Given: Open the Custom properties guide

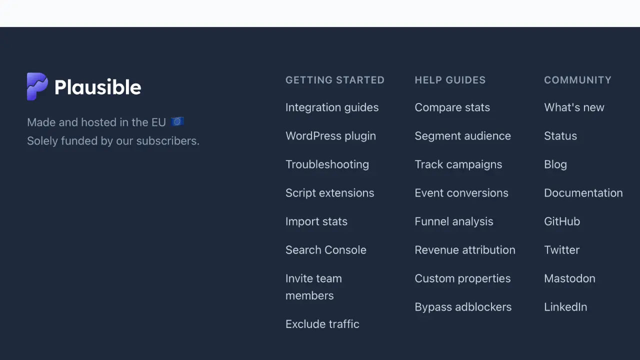Looking at the screenshot, I should (462, 278).
